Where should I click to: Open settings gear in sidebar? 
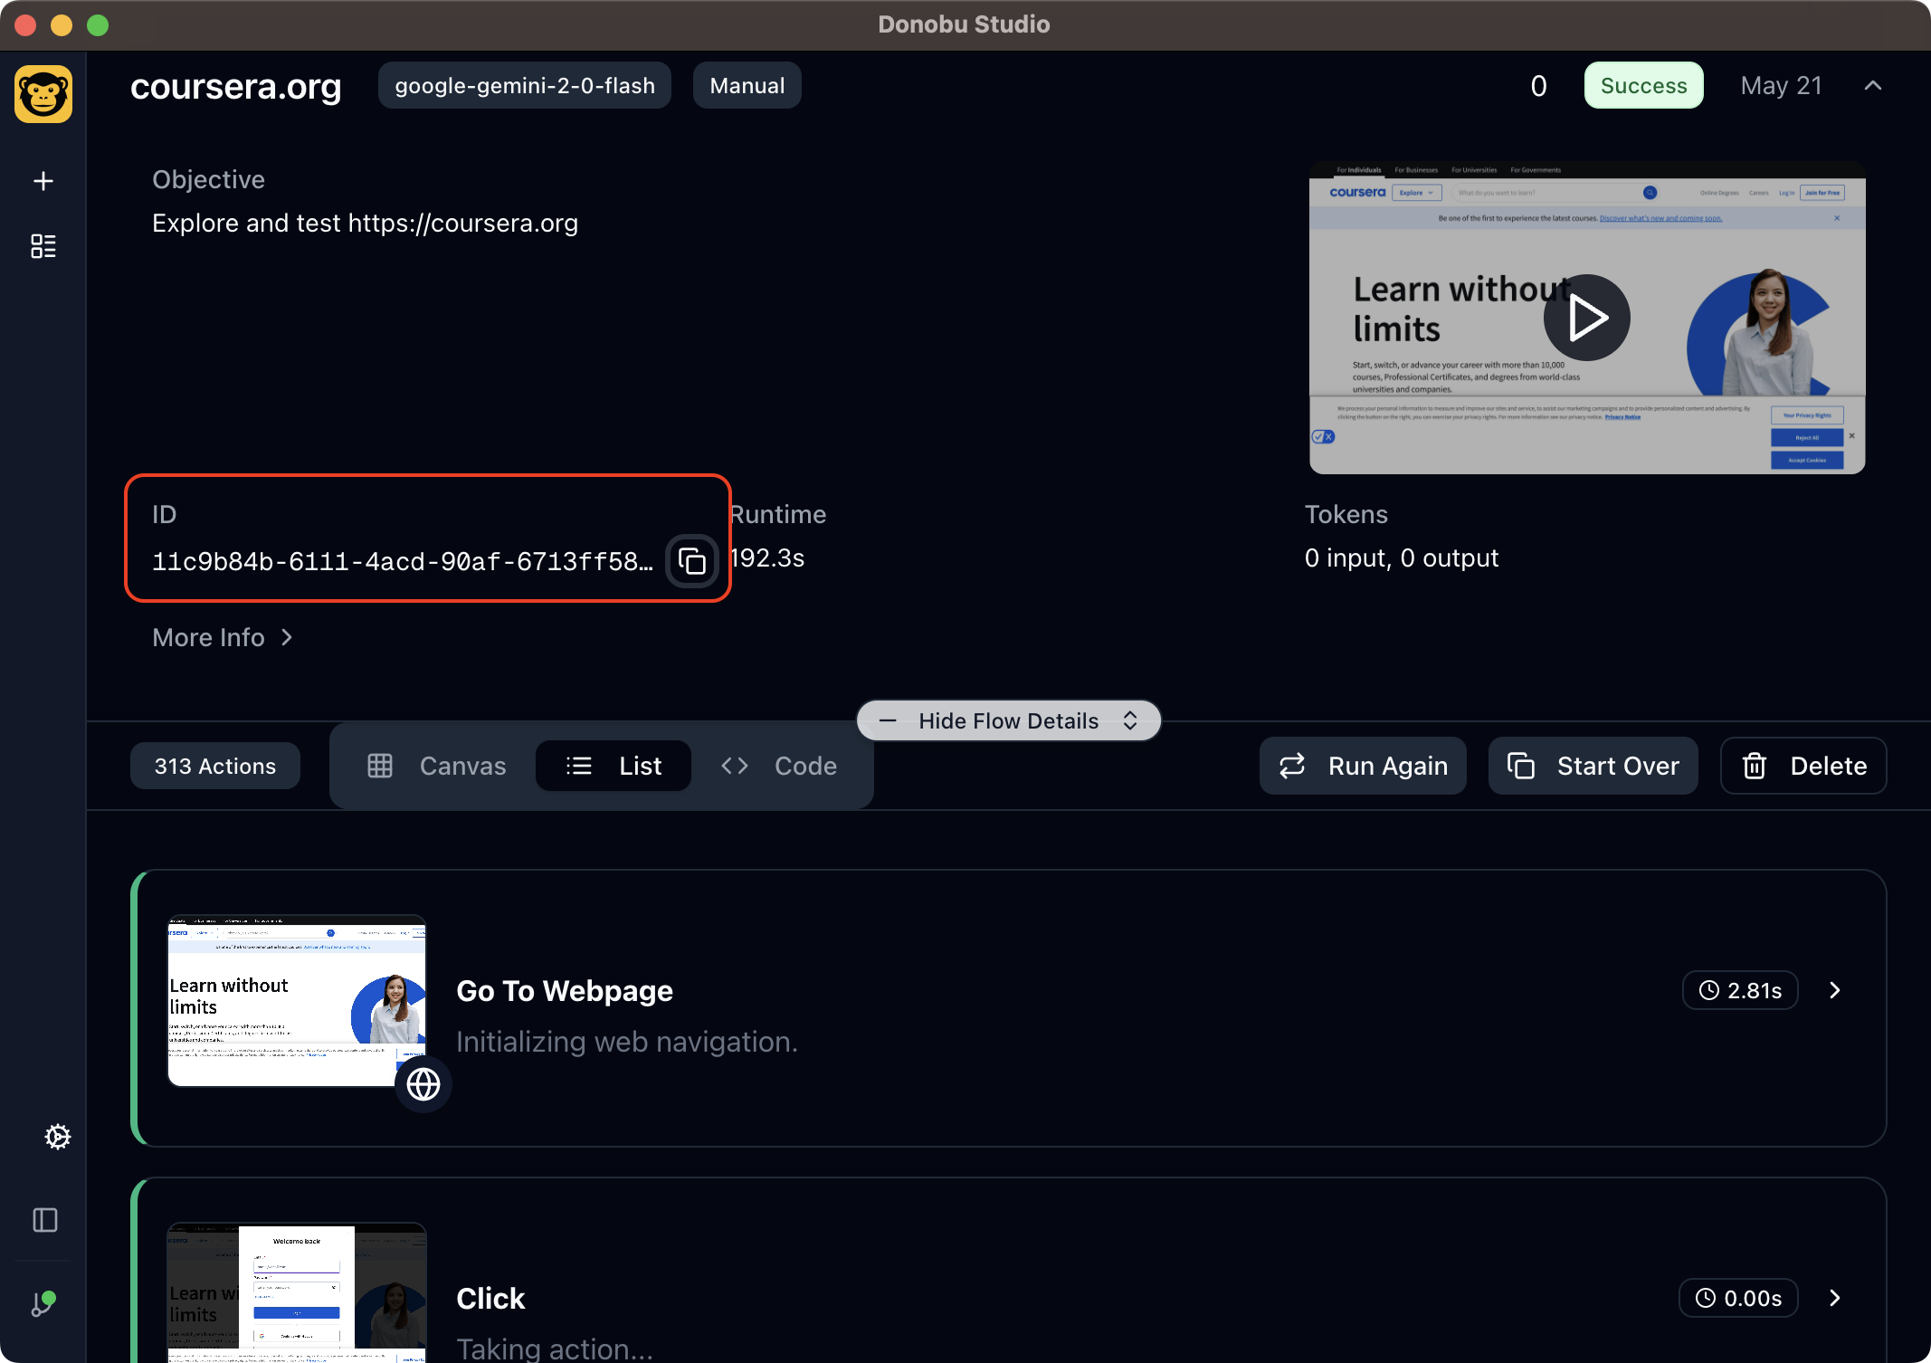pos(58,1137)
